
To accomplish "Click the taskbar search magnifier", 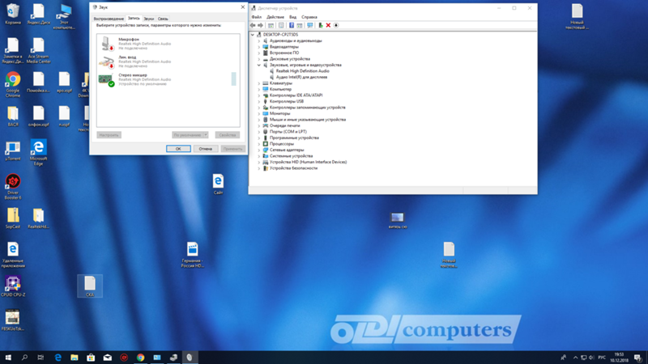I will [x=24, y=358].
